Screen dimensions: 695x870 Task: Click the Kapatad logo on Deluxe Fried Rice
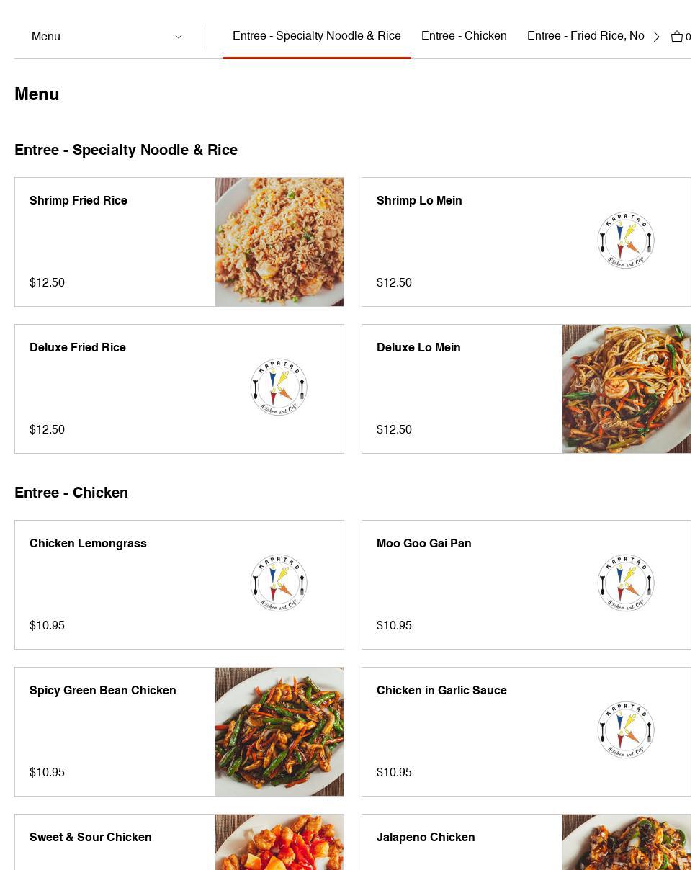pyautogui.click(x=279, y=387)
